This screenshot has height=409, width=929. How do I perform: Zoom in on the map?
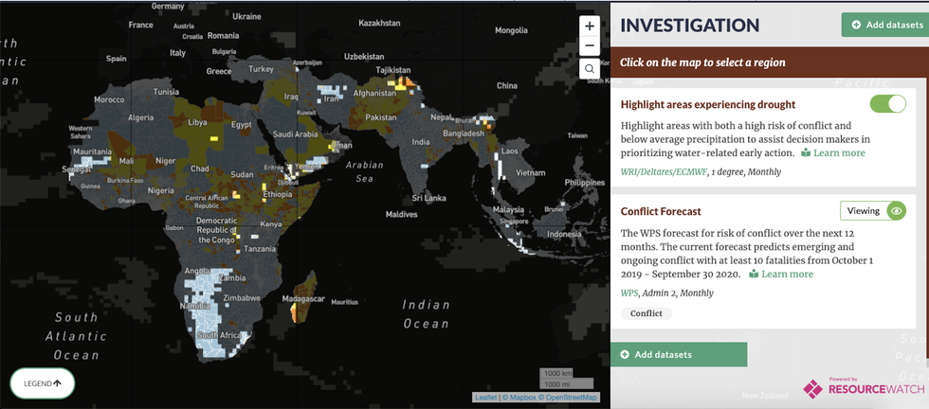590,27
